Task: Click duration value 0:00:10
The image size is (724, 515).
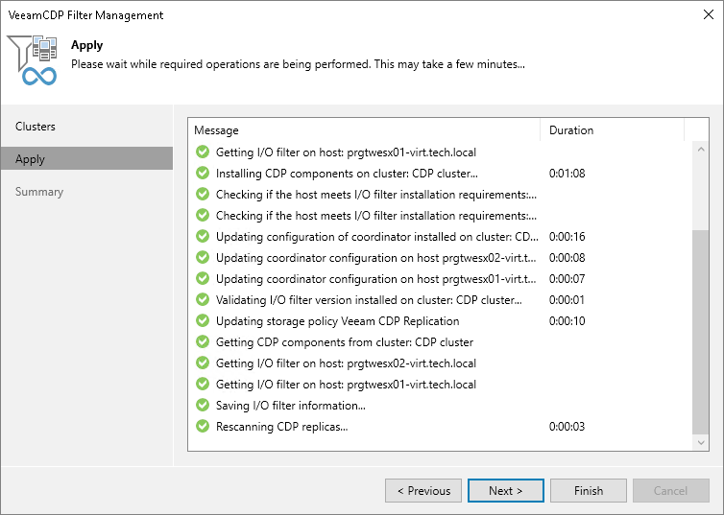Action: (567, 320)
